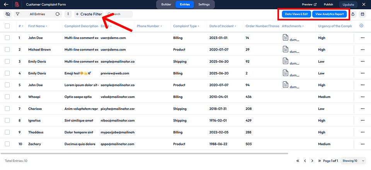Check the box for Ignatius
Viewport: 371px width, 170px height.
click(x=7, y=120)
